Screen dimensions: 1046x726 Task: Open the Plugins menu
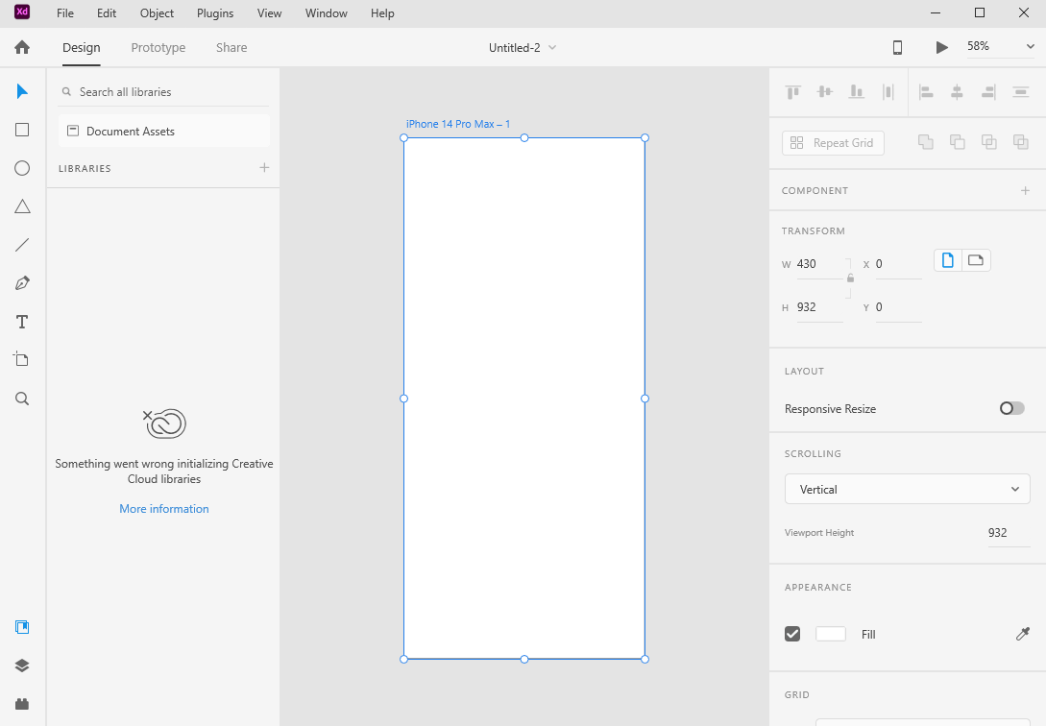pyautogui.click(x=215, y=13)
